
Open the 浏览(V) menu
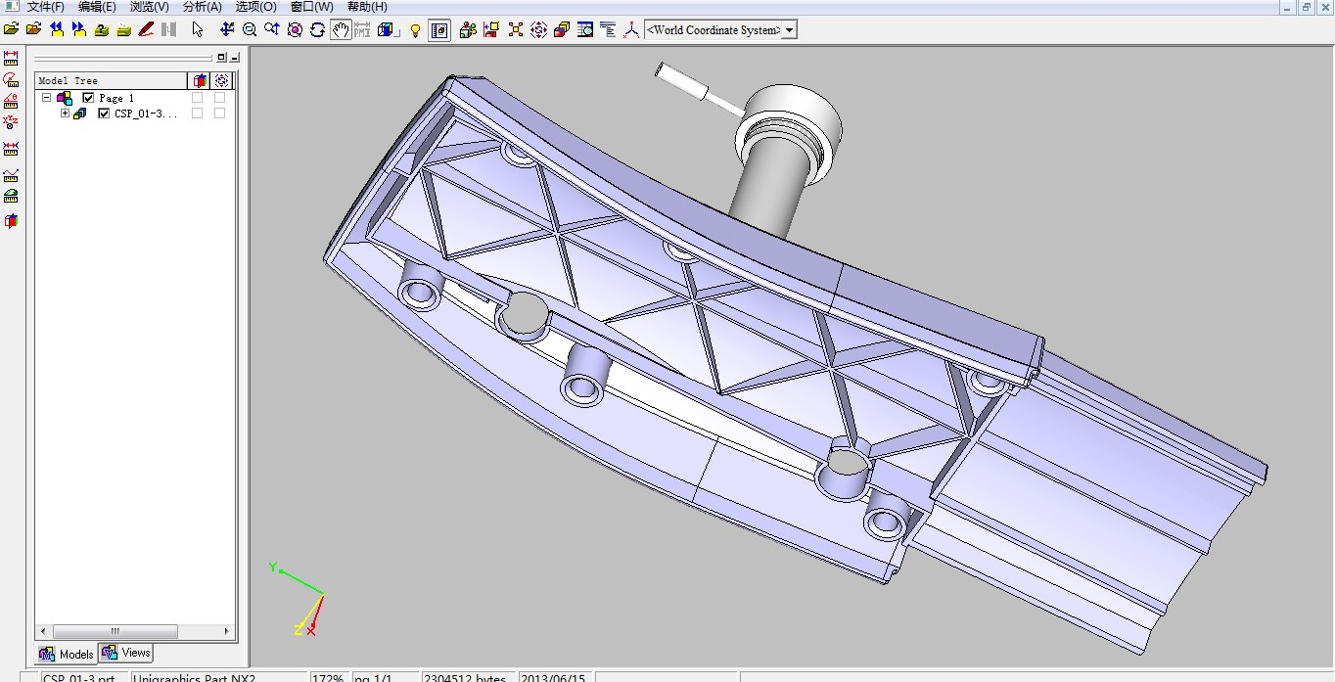click(150, 7)
